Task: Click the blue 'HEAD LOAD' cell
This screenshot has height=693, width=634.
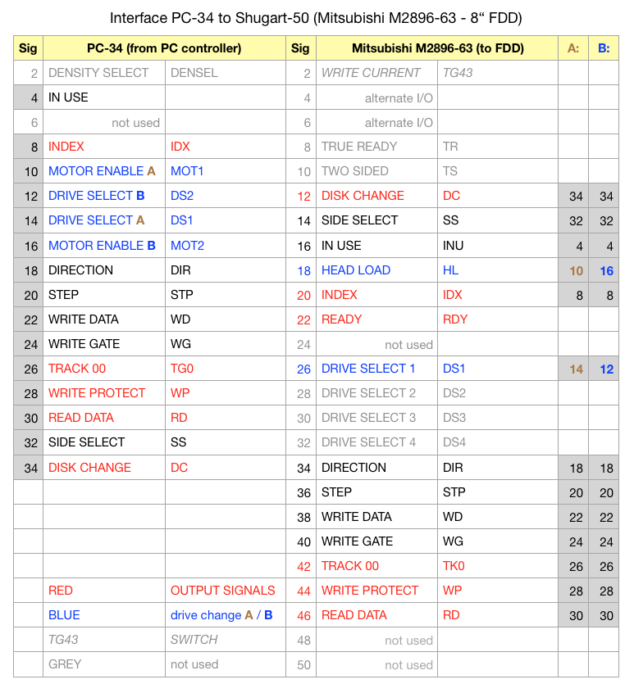Action: pyautogui.click(x=376, y=270)
